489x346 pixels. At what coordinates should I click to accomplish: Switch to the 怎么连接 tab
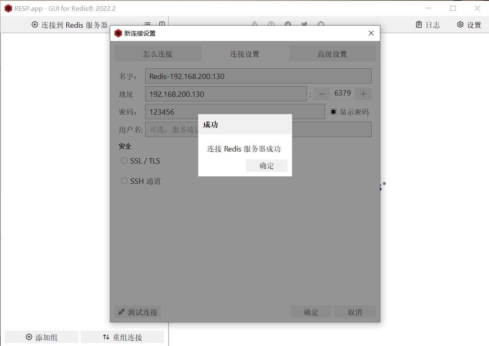[158, 53]
